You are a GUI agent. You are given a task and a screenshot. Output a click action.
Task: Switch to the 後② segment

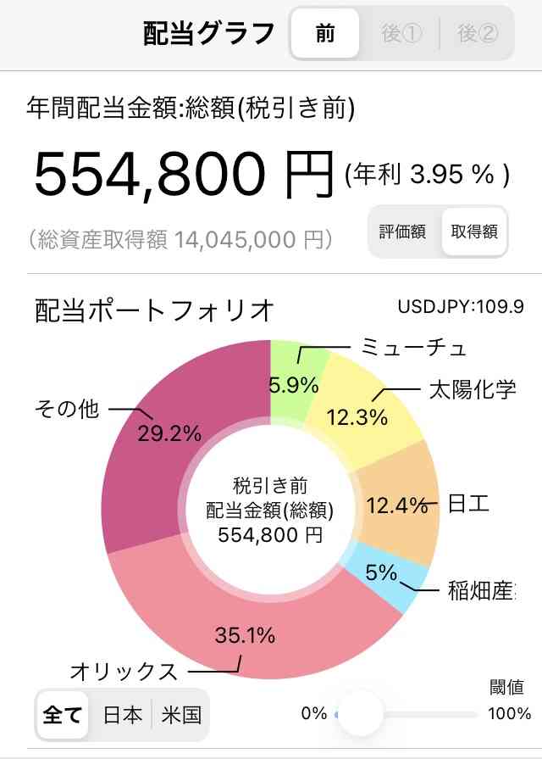pos(477,34)
